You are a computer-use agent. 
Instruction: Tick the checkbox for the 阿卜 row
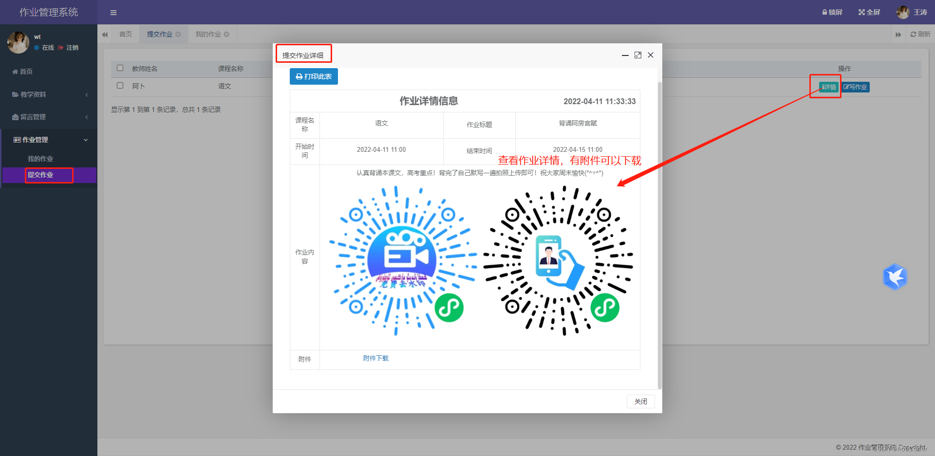point(120,86)
